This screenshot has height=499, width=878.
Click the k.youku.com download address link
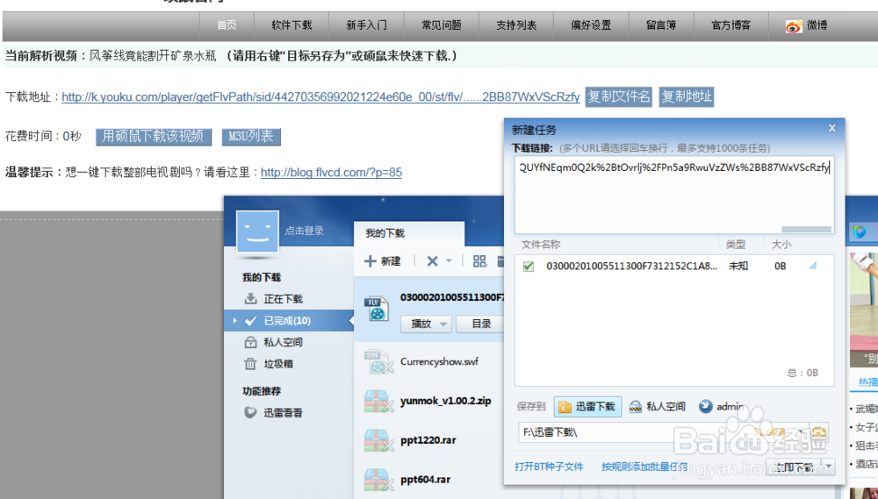[320, 97]
